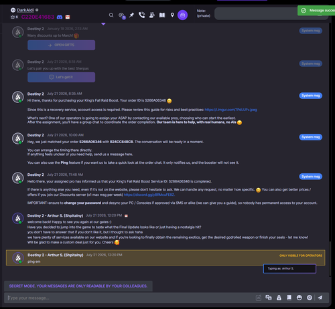335x309 pixels.
Task: Click the SECRET MODE banner text
Action: tap(78, 286)
